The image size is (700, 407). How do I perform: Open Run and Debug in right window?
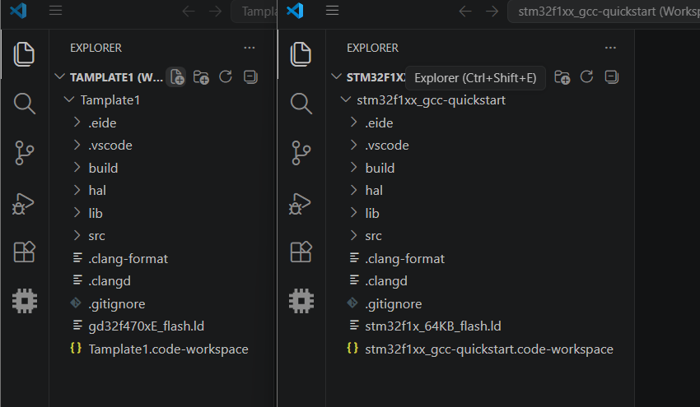[300, 204]
